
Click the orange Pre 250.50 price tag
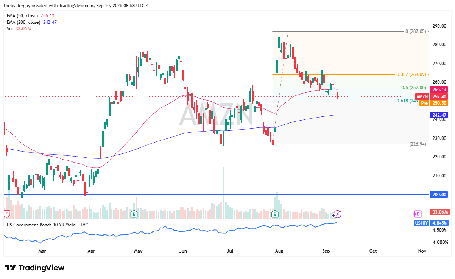pyautogui.click(x=434, y=103)
